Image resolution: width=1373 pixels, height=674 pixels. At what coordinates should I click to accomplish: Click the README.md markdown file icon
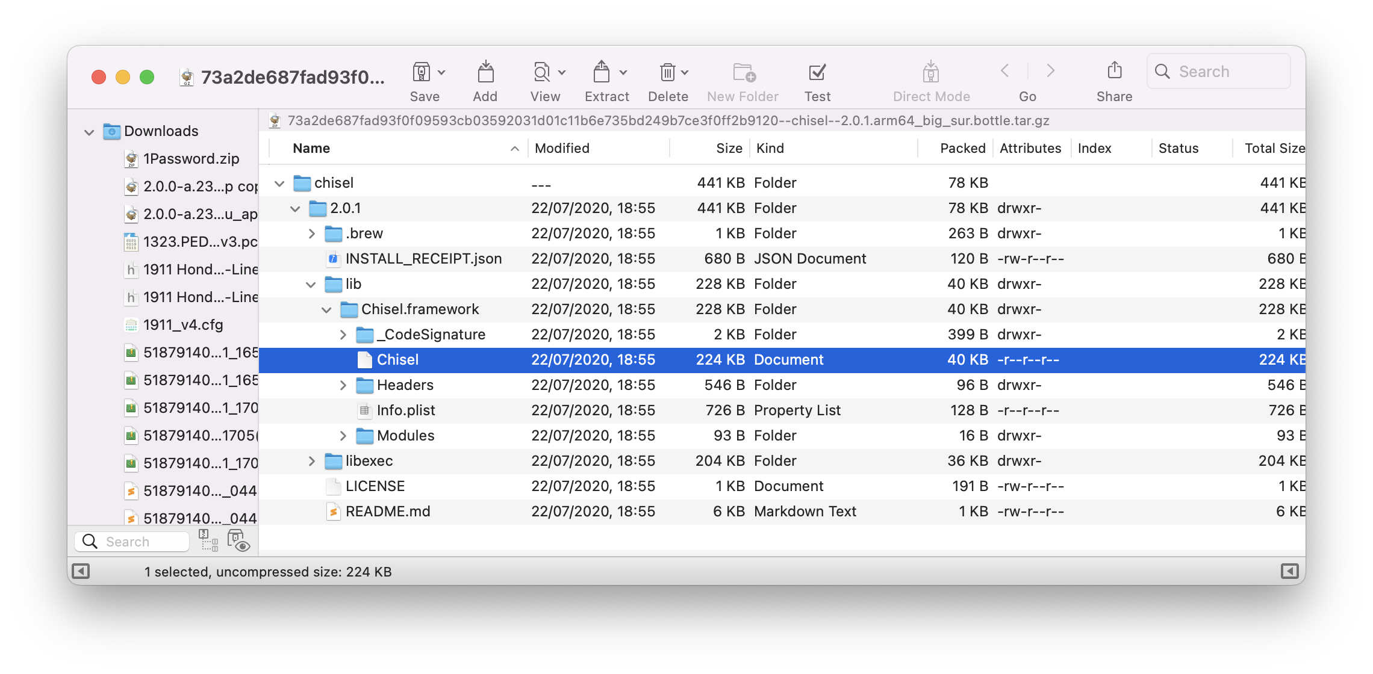point(333,512)
